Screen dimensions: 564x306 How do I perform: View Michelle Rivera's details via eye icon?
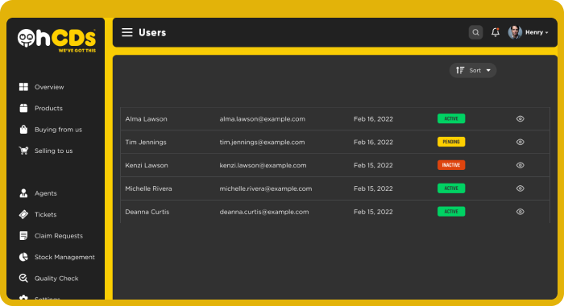coord(520,188)
